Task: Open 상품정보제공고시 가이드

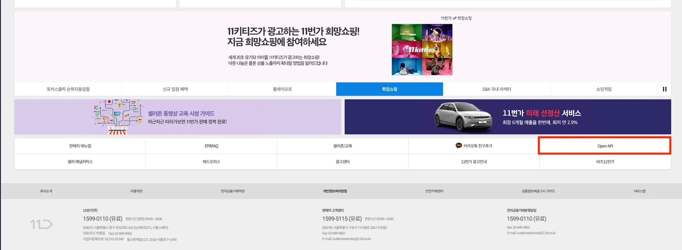Action: coord(538,191)
